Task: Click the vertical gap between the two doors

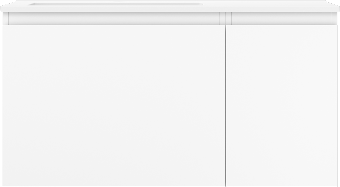Action: pyautogui.click(x=226, y=106)
